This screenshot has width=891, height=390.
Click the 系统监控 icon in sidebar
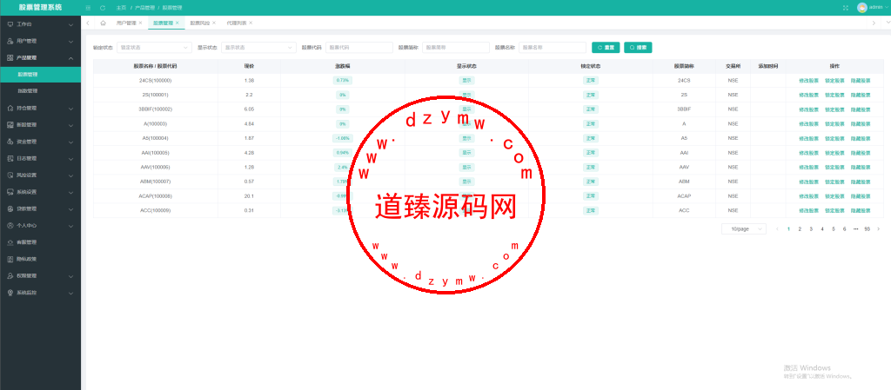click(10, 293)
